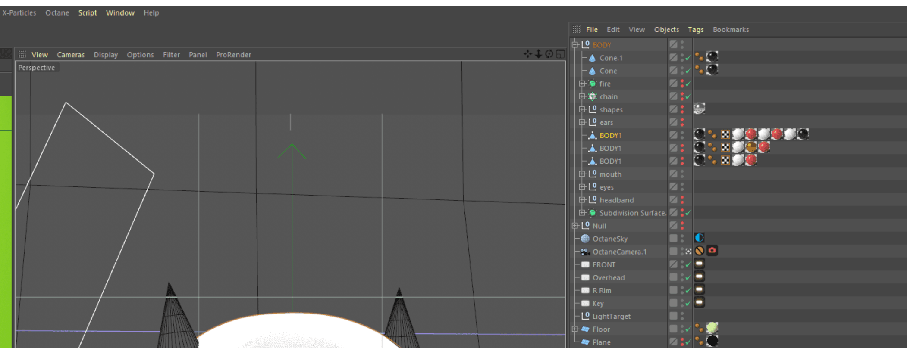Image resolution: width=907 pixels, height=348 pixels.
Task: Toggle the viewport maximize layout icon
Action: [x=560, y=54]
